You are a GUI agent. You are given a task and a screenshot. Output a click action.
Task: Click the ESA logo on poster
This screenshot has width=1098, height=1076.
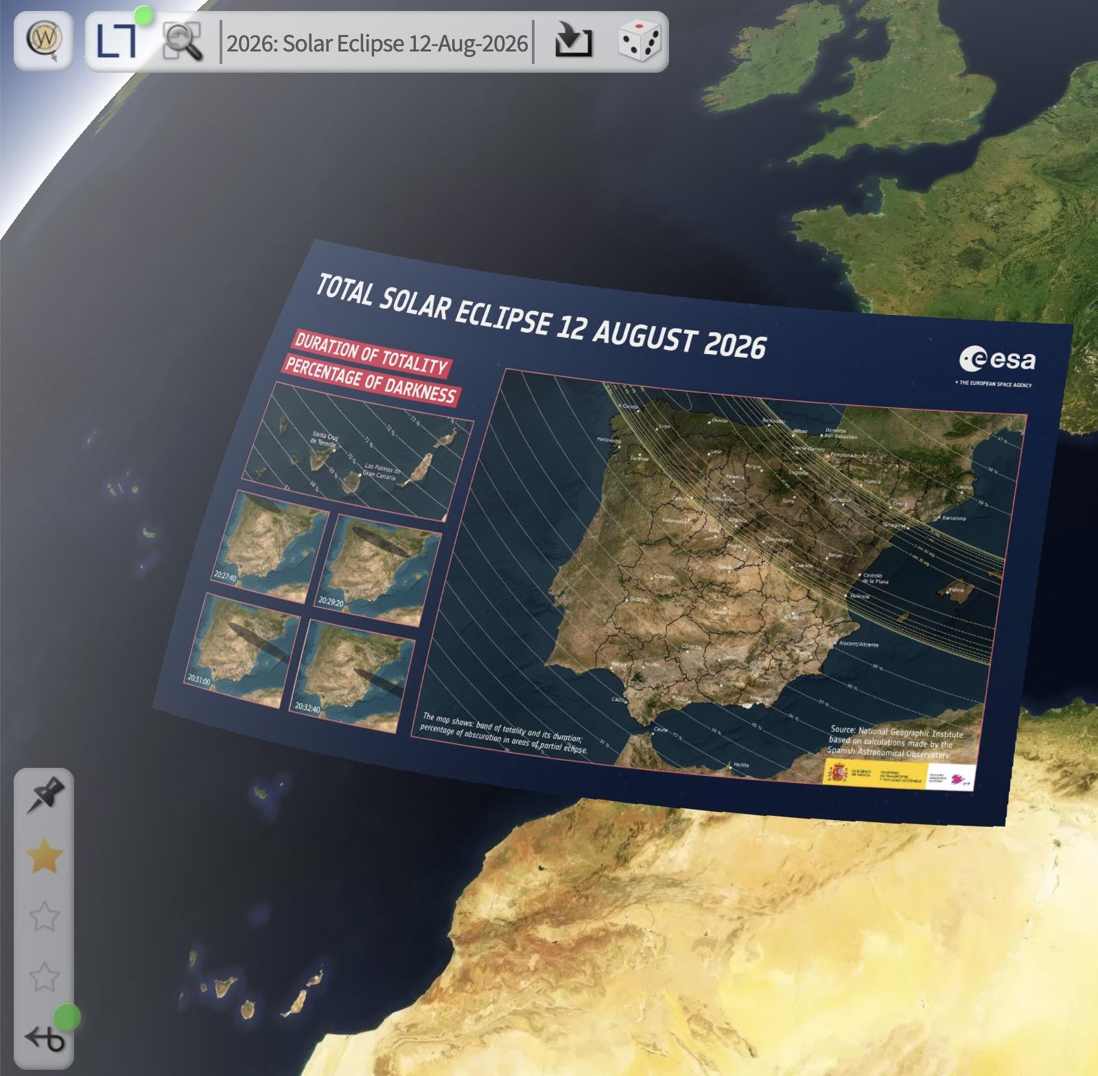(x=996, y=360)
